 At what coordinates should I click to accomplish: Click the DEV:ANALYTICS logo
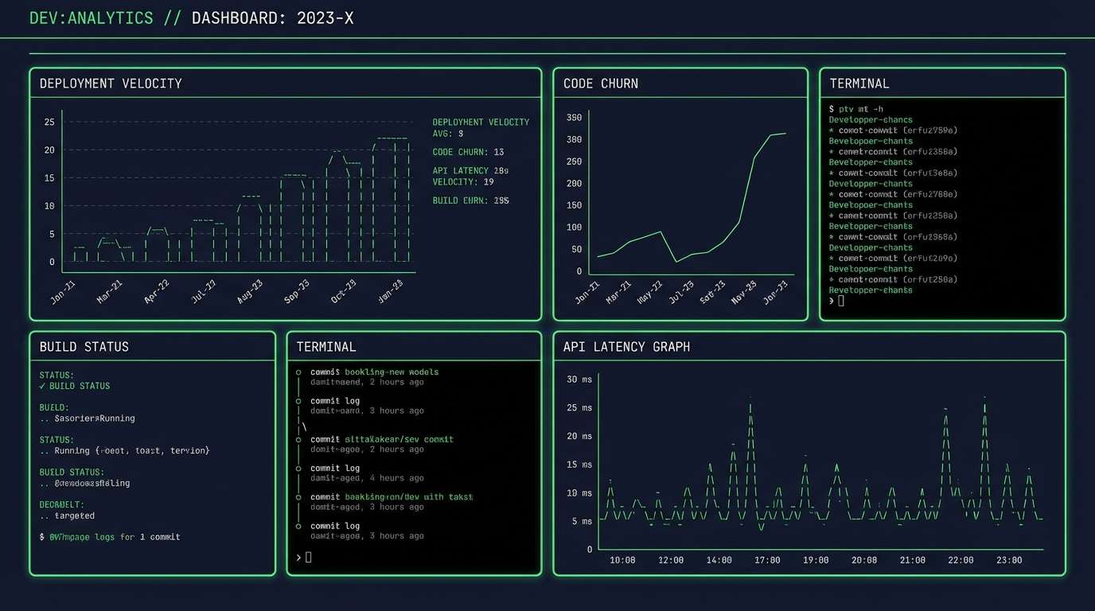(91, 17)
